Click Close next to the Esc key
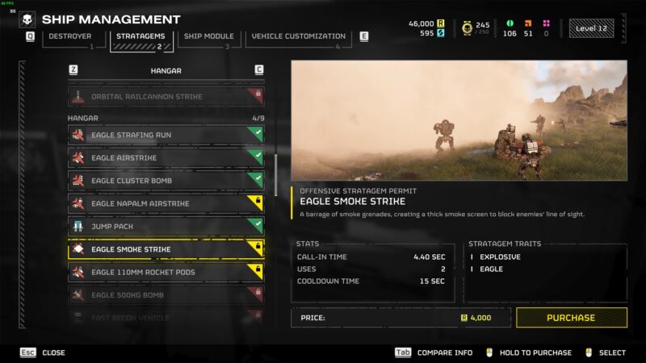 pyautogui.click(x=53, y=353)
